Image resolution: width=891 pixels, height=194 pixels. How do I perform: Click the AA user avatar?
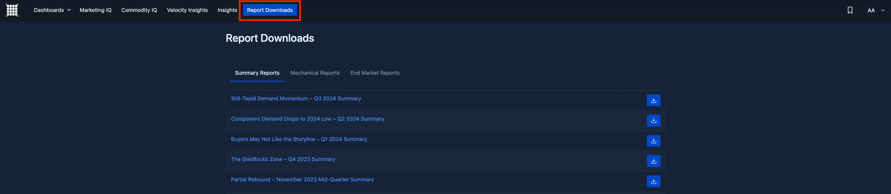(x=871, y=10)
